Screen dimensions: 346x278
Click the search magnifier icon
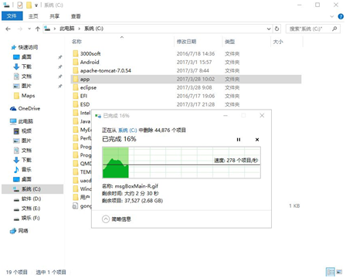coord(334,29)
